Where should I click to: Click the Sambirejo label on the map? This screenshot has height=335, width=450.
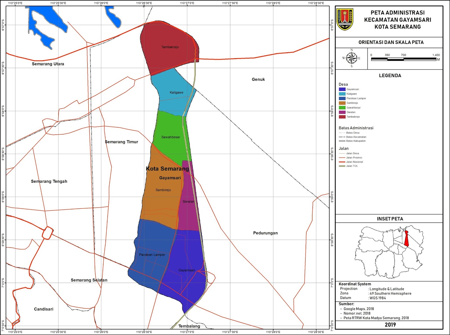[x=163, y=190]
